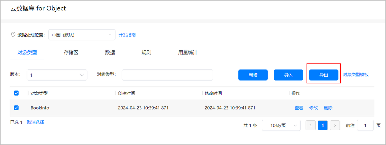Open the 开发指南 link
The image size is (386, 145).
click(127, 35)
